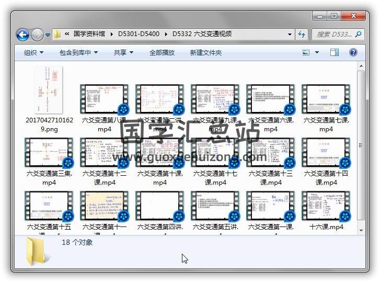Select 六爻变通第二讲.mp4 video icon
380x283 pixels.
160,99
